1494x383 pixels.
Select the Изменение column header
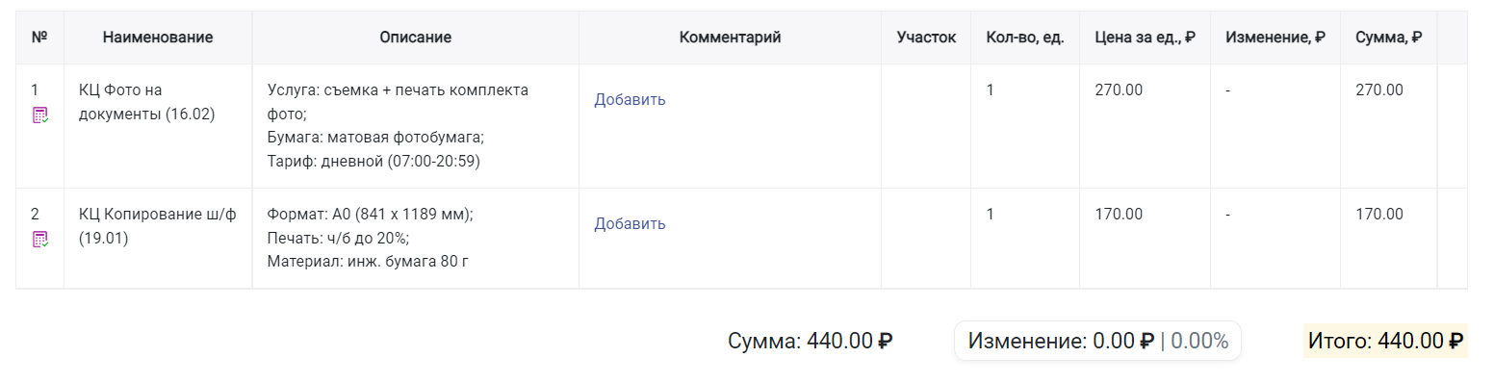1275,38
